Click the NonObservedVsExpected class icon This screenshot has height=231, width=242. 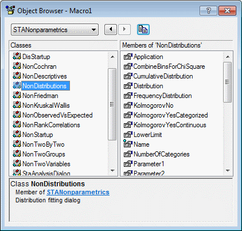(x=17, y=115)
